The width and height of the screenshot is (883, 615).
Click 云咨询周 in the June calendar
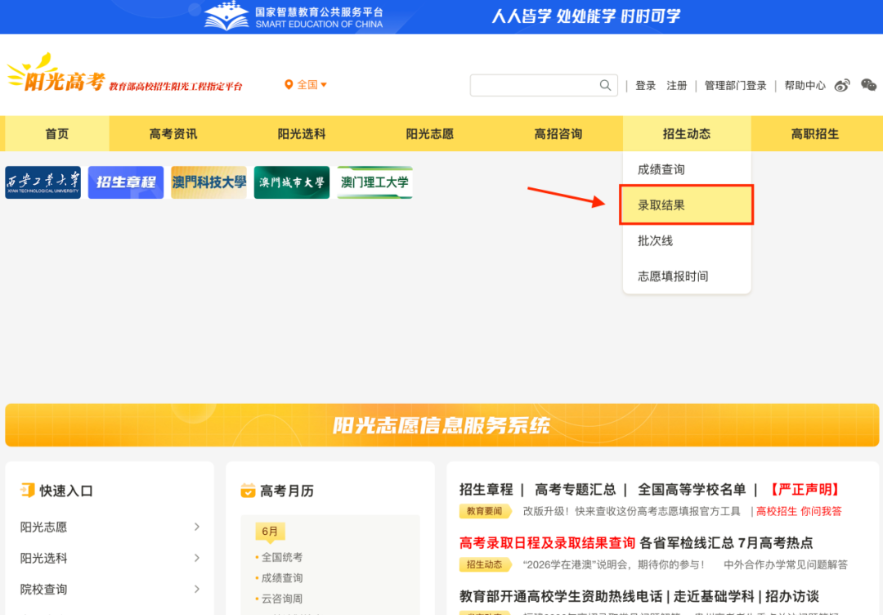coord(282,599)
